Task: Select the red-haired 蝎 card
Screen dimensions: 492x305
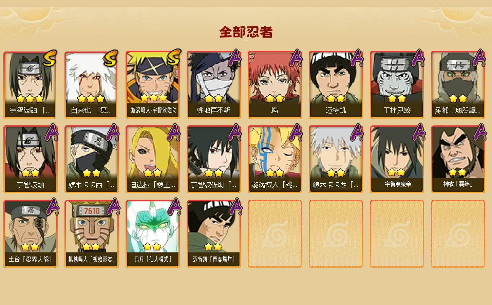Action: [x=275, y=85]
